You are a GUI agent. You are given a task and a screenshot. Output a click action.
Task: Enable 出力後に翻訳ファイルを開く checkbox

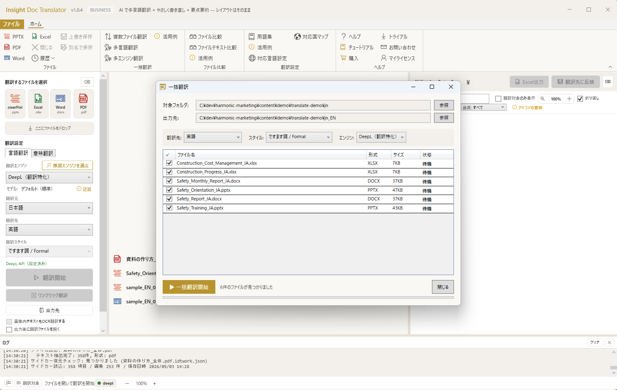tap(9, 329)
